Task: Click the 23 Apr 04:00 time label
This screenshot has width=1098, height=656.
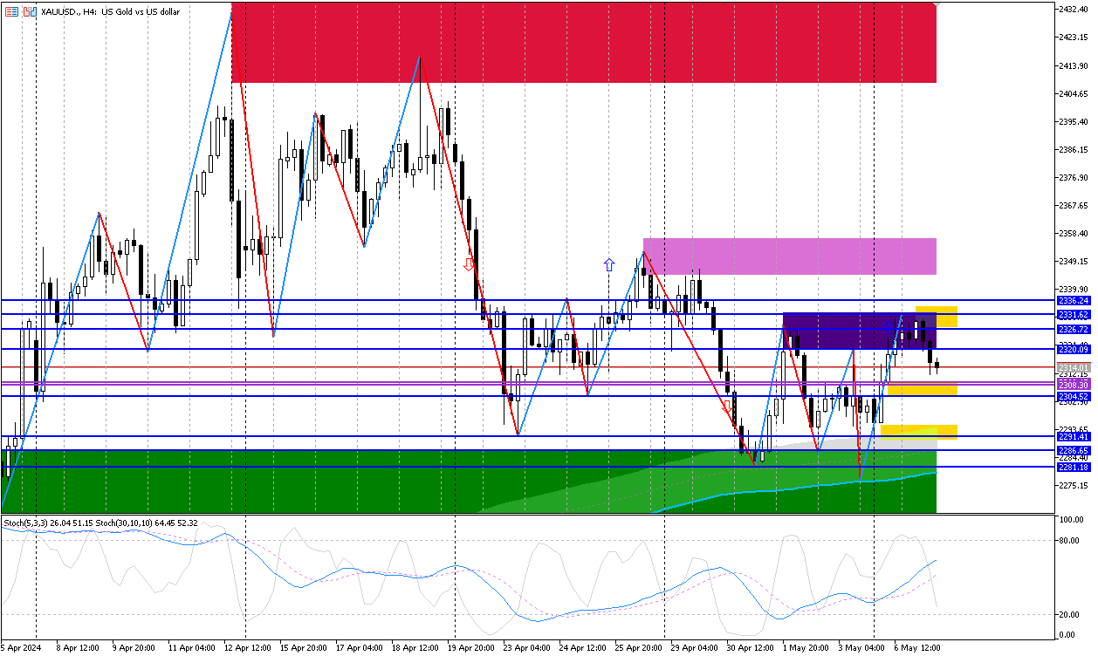Action: coord(527,648)
